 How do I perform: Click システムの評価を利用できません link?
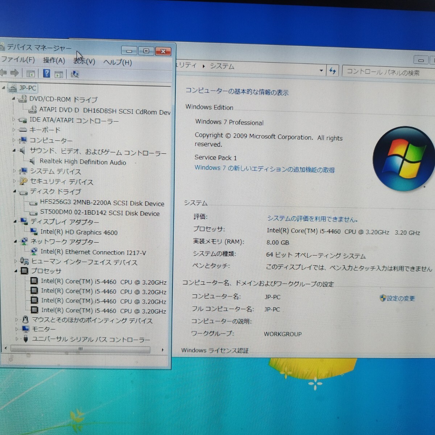click(x=312, y=219)
